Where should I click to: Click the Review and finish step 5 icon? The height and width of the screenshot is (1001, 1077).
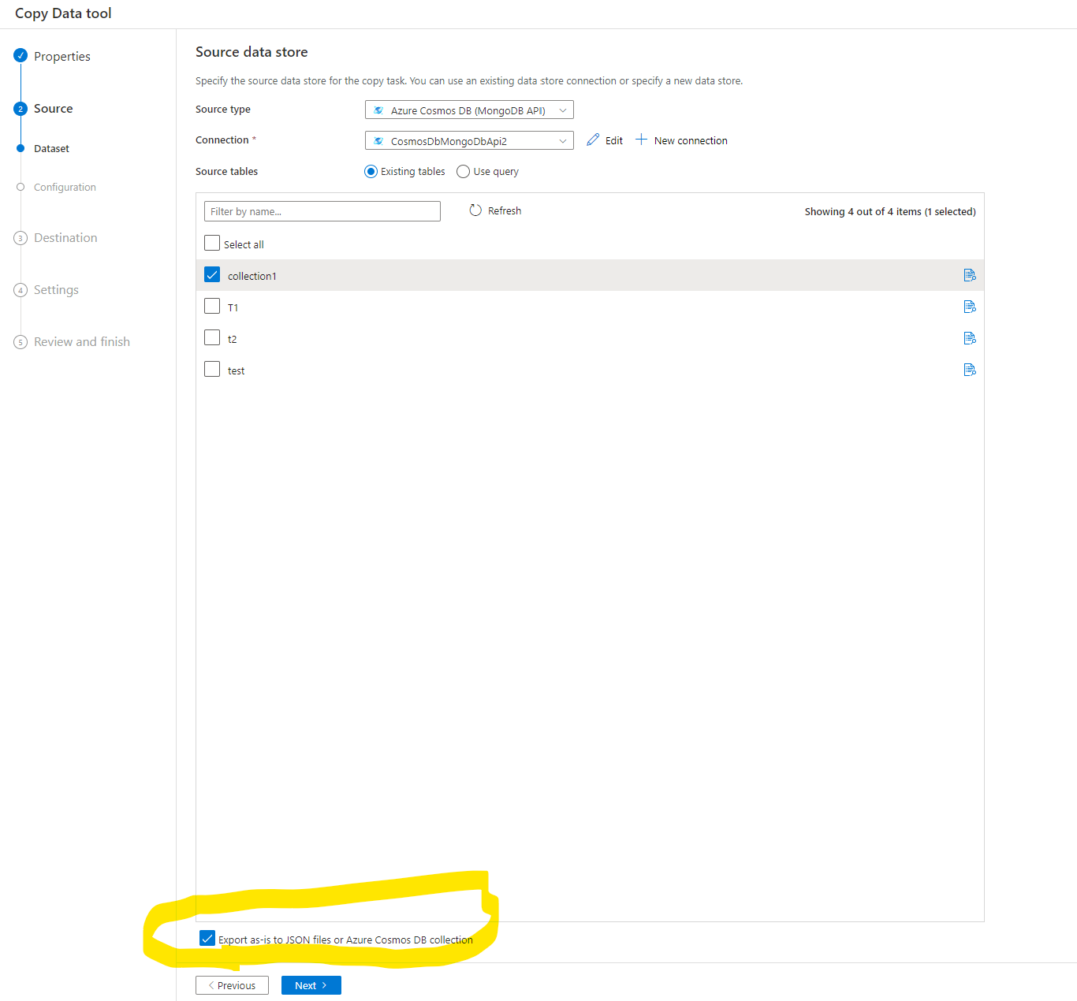[20, 342]
